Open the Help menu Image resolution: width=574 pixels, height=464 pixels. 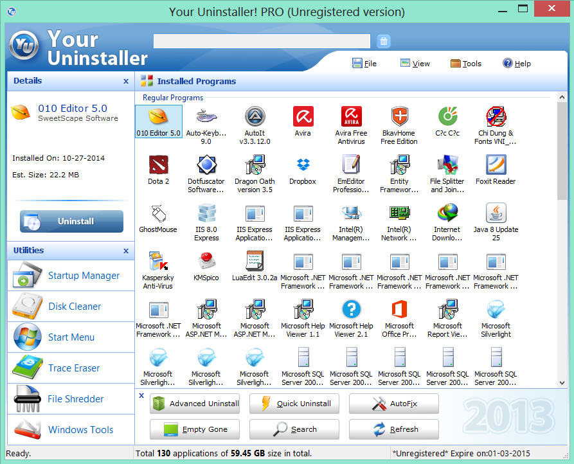517,64
